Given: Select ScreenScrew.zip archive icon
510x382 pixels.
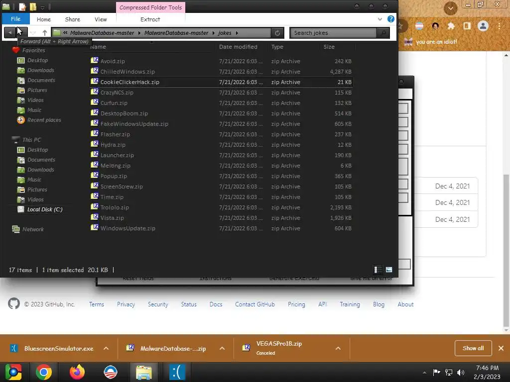Looking at the screenshot, I should (94, 186).
